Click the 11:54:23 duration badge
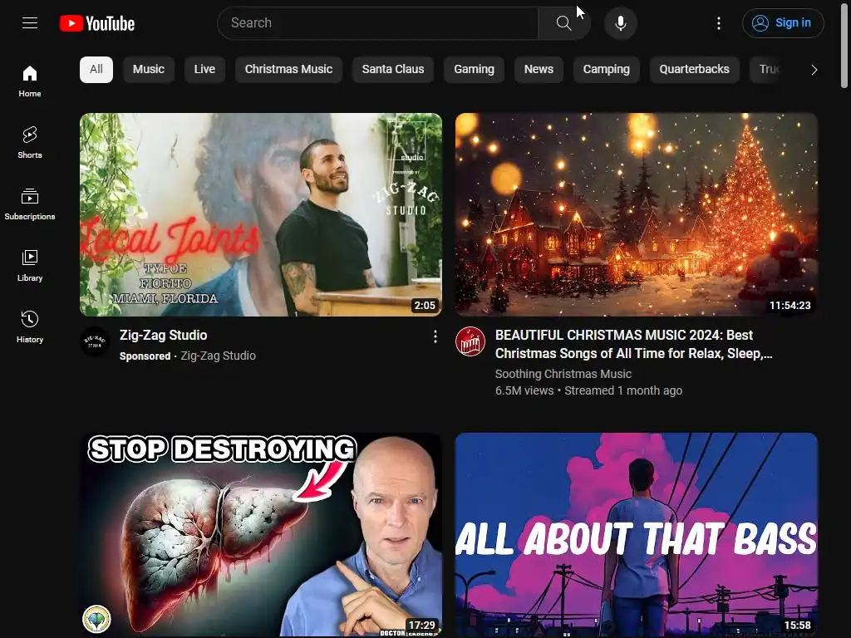The height and width of the screenshot is (638, 851). click(790, 306)
